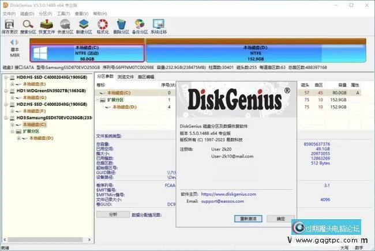
Task: Click the 152.9GB capacity in the 扩展分区 row
Action: coord(338,100)
